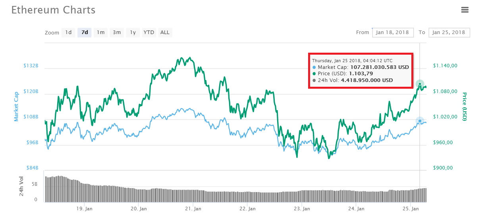This screenshot has width=484, height=221.
Task: Switch zoom to 3m
Action: (x=117, y=32)
